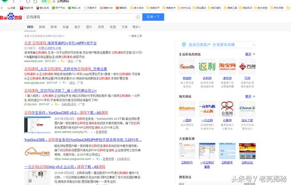Click the shield icon beside login notice

click(184, 45)
